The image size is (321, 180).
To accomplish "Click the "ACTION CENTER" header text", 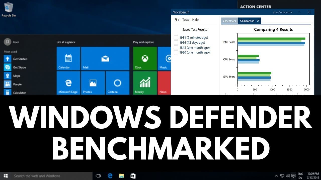I will [x=256, y=7].
